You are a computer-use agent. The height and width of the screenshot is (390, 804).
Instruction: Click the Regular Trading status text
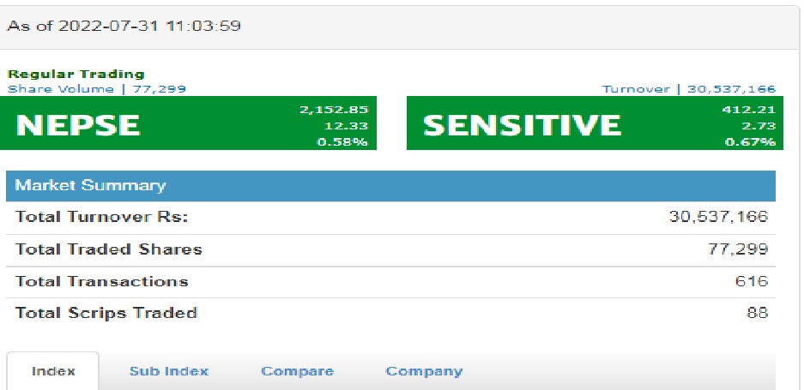coord(76,75)
